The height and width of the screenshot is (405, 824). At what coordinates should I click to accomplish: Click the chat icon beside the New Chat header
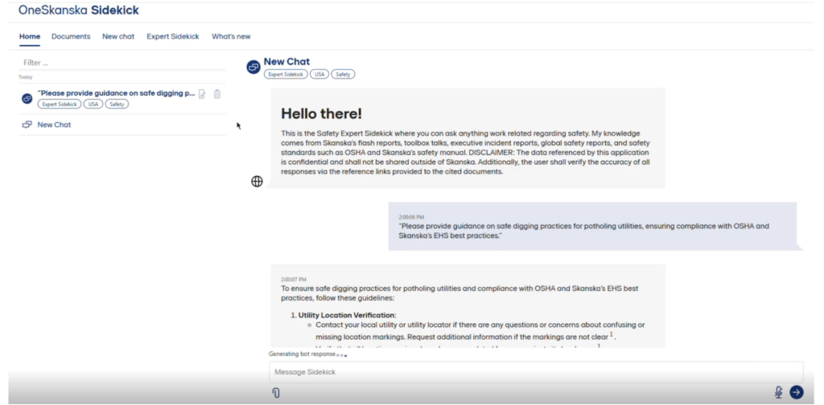(x=253, y=67)
